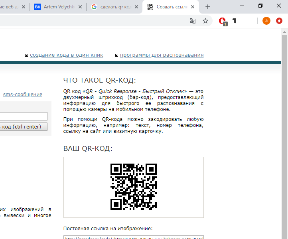Open a new browser tab
The height and width of the screenshot is (239, 288).
tap(208, 7)
